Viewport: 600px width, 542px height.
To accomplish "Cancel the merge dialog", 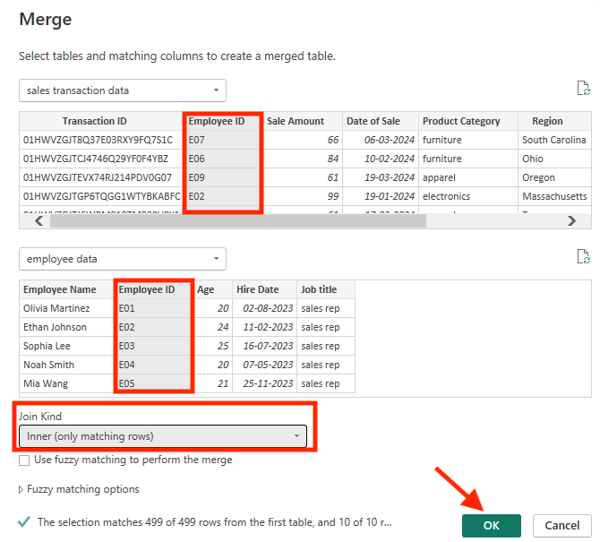I will (562, 526).
